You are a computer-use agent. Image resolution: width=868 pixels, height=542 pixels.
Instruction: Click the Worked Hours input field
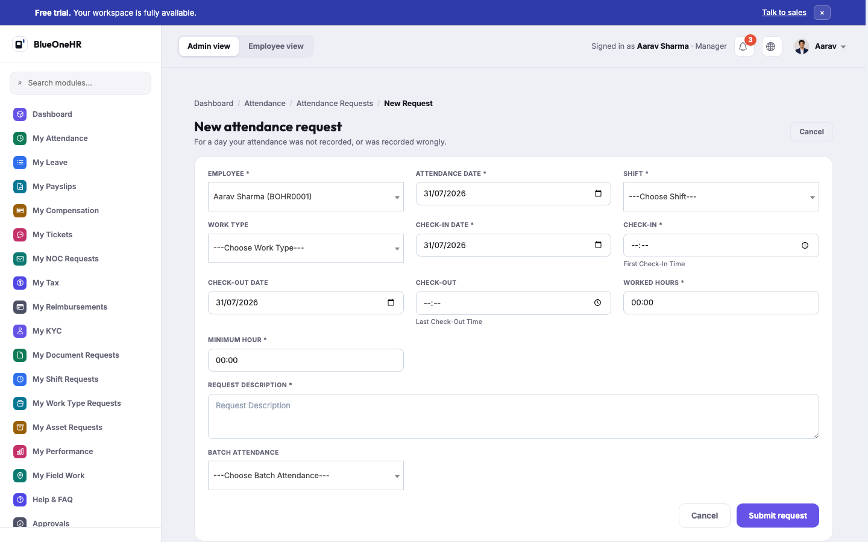click(721, 303)
